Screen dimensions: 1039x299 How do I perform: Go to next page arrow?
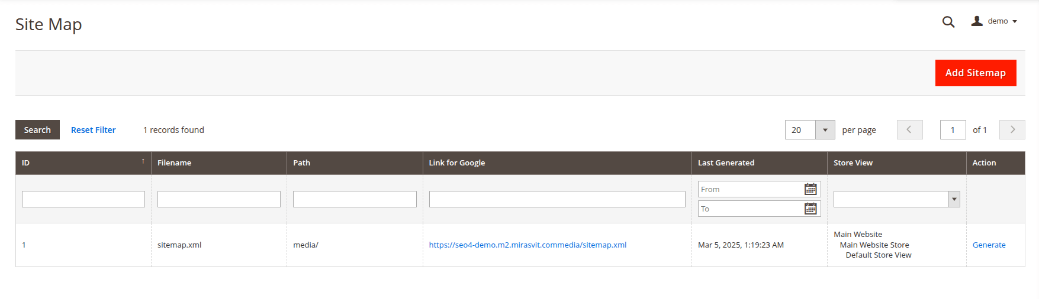pos(1012,129)
